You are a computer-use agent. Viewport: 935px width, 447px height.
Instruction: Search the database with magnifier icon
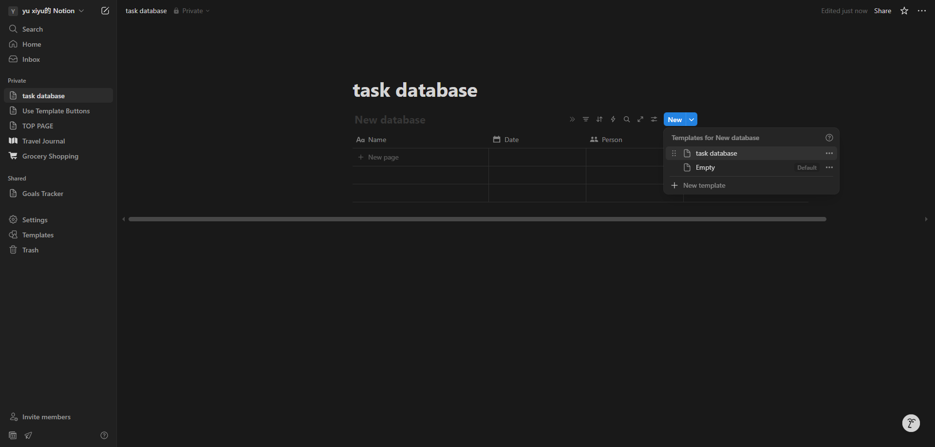tap(627, 119)
